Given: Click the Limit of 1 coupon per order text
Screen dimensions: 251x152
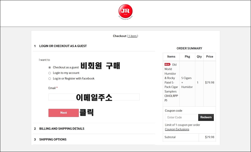Looking at the screenshot, I should (x=182, y=125).
